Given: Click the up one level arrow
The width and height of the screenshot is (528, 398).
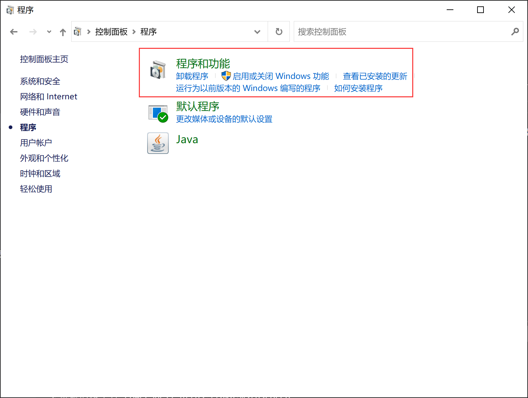Looking at the screenshot, I should pyautogui.click(x=63, y=32).
